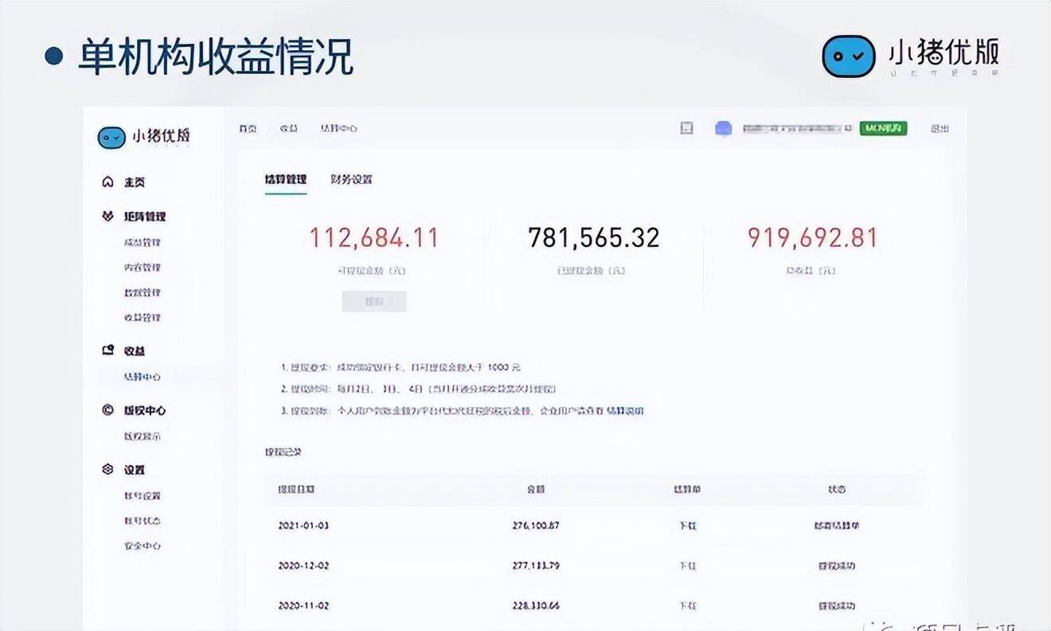Click 退出 to log out

[x=940, y=128]
